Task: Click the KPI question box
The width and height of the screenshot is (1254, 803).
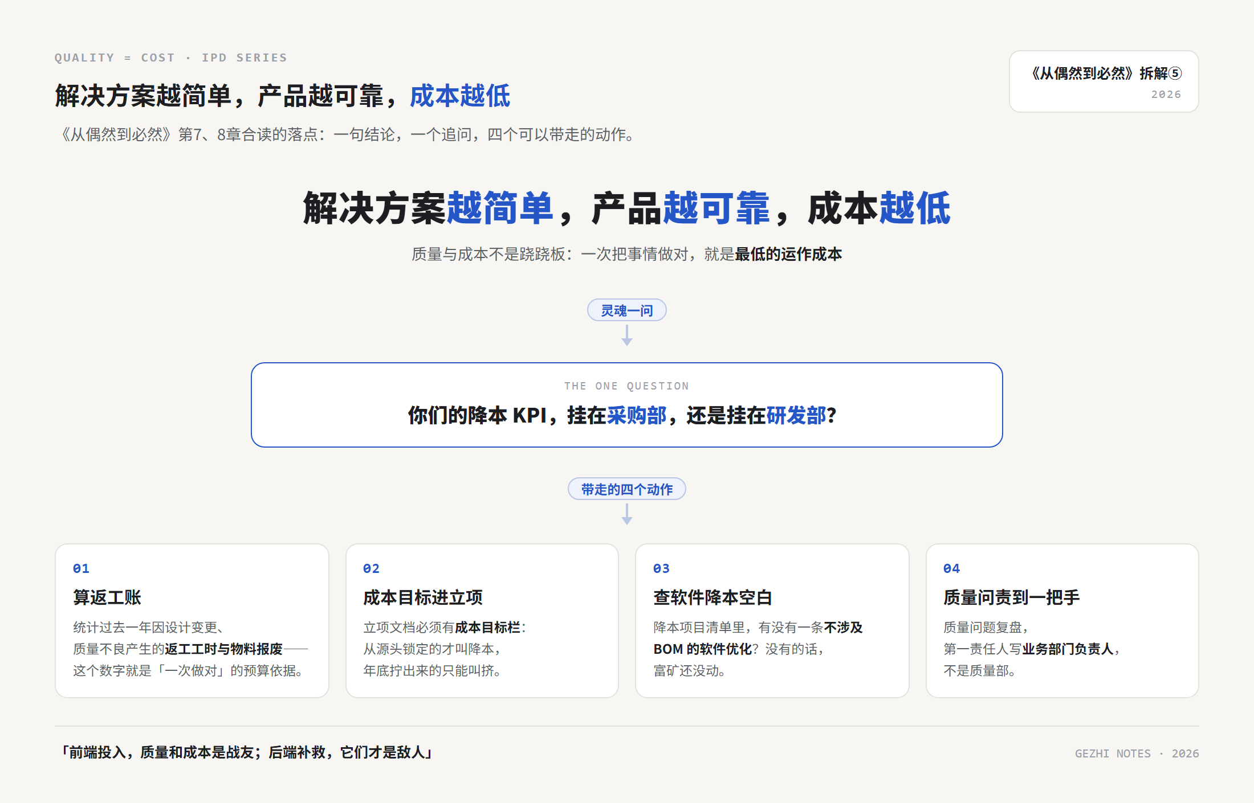Action: point(626,405)
